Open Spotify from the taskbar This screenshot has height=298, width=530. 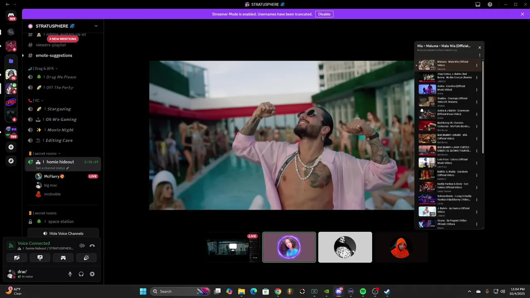click(x=363, y=291)
